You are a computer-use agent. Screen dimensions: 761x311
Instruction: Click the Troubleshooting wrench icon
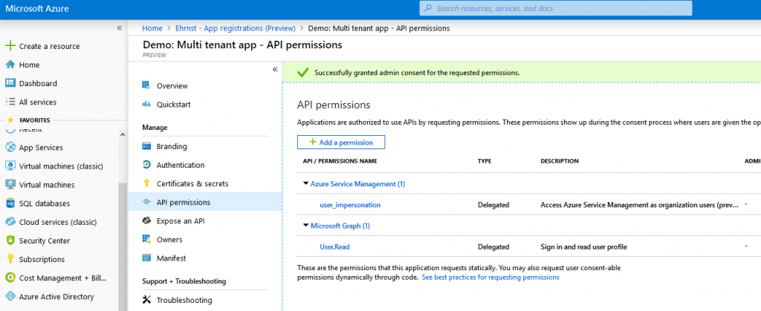point(146,300)
